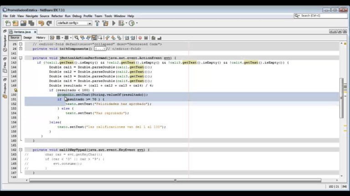
Task: Click the Clean and Build Project icon
Action: click(105, 23)
